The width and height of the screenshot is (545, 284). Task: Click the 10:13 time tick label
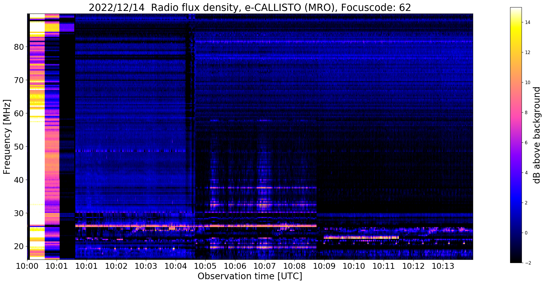(x=443, y=266)
